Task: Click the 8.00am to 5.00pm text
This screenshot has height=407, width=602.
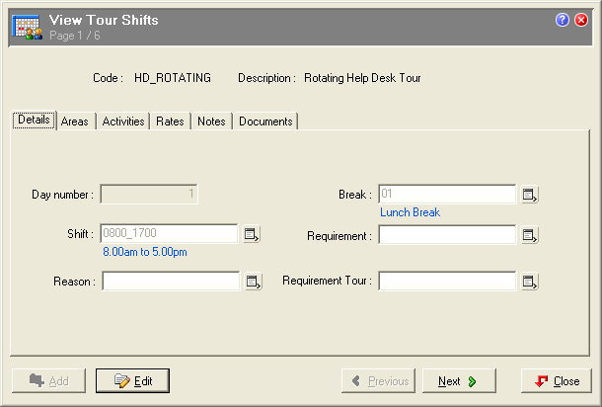Action: [145, 252]
